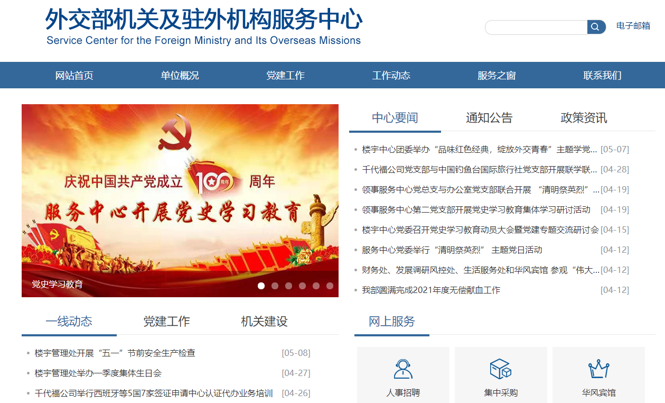
Task: Open the 人事招聘 headset person icon
Action: tap(403, 369)
